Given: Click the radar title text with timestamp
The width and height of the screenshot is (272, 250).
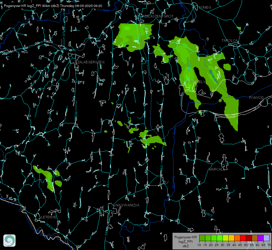Looking at the screenshot, I should click(x=53, y=6).
